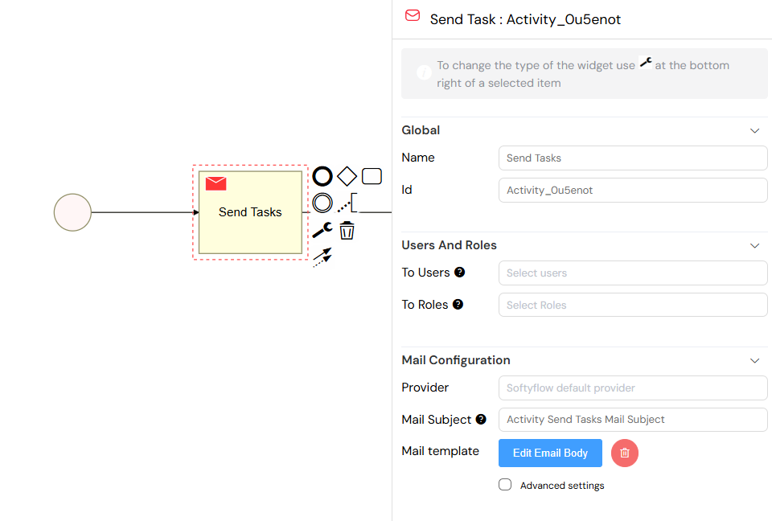Select the Send Tasks activity box

click(x=251, y=212)
